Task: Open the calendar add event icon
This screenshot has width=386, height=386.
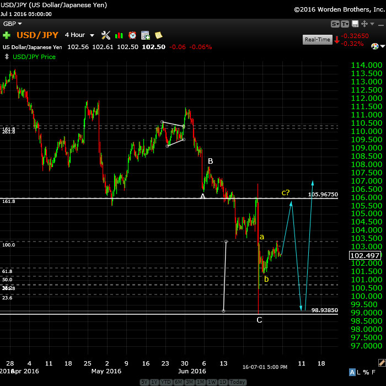Action: (x=146, y=35)
